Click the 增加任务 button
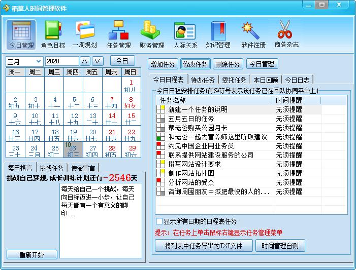 coord(163,64)
